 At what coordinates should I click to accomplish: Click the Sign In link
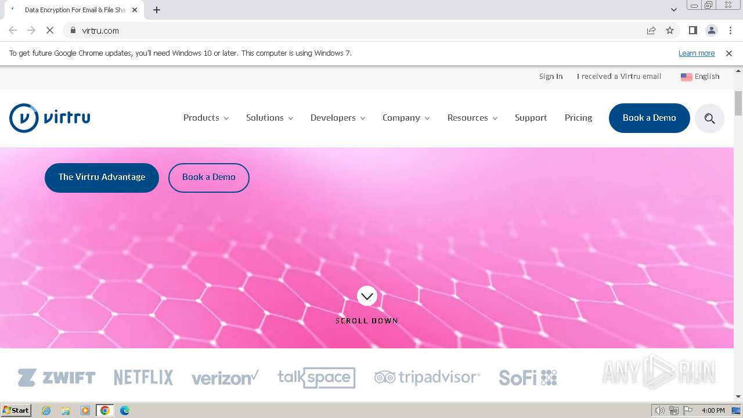point(551,77)
